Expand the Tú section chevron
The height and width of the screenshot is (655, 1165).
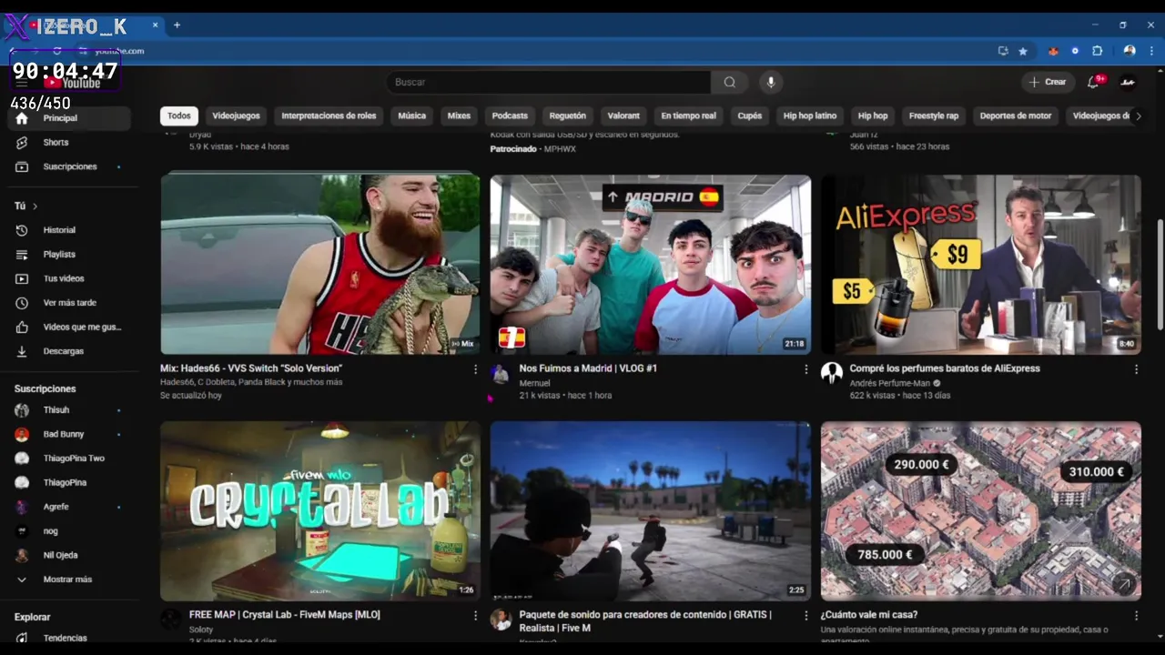coord(35,207)
